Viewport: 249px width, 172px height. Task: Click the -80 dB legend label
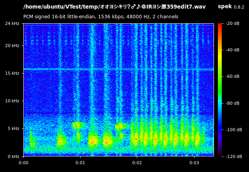233,103
